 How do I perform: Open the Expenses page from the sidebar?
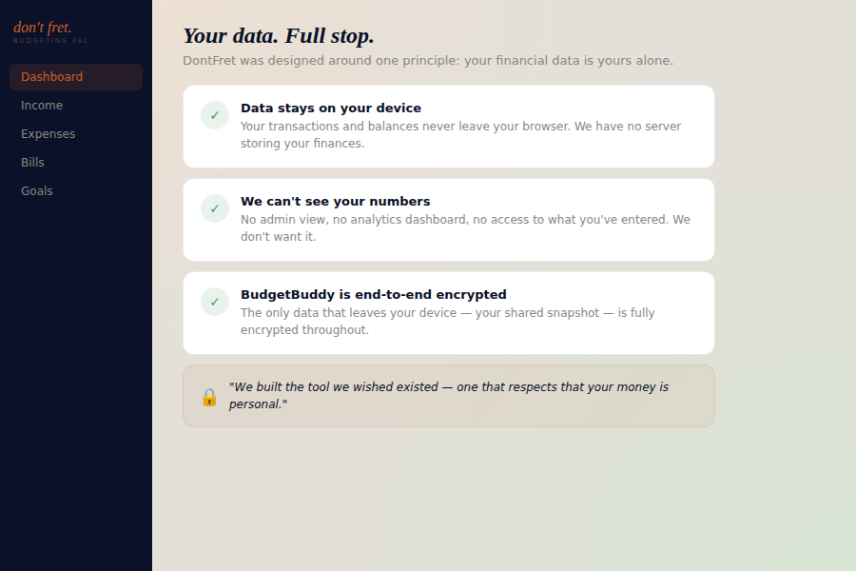(x=49, y=134)
